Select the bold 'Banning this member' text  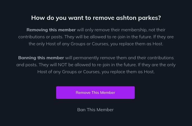(41, 58)
